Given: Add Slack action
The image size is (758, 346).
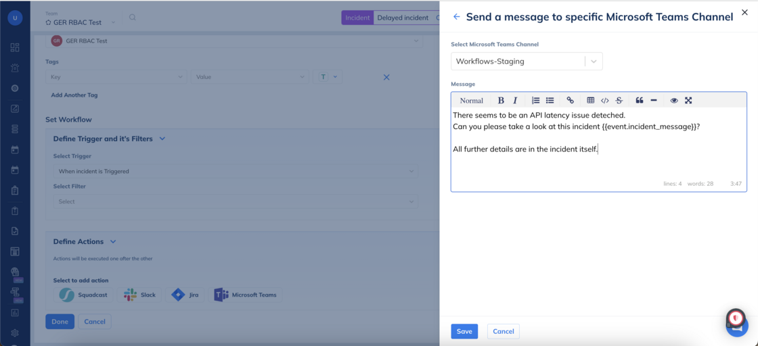Looking at the screenshot, I should click(x=139, y=295).
